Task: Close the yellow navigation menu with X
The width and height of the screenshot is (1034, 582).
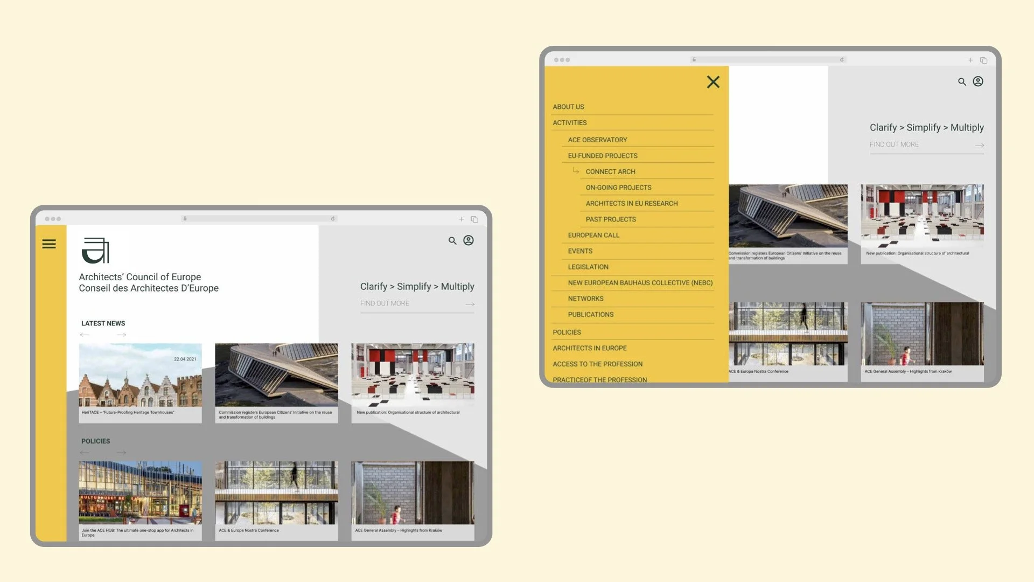Action: 713,82
